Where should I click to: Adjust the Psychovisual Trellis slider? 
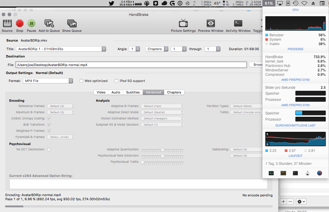162,162
